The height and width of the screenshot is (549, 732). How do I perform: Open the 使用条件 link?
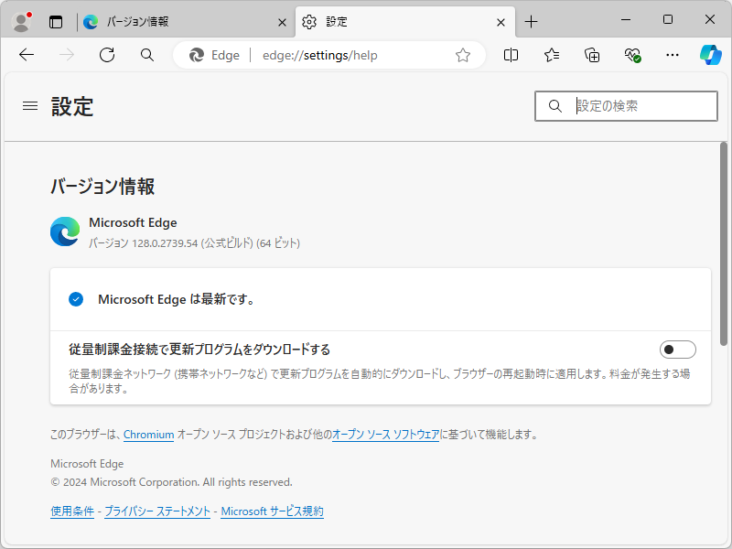click(72, 511)
